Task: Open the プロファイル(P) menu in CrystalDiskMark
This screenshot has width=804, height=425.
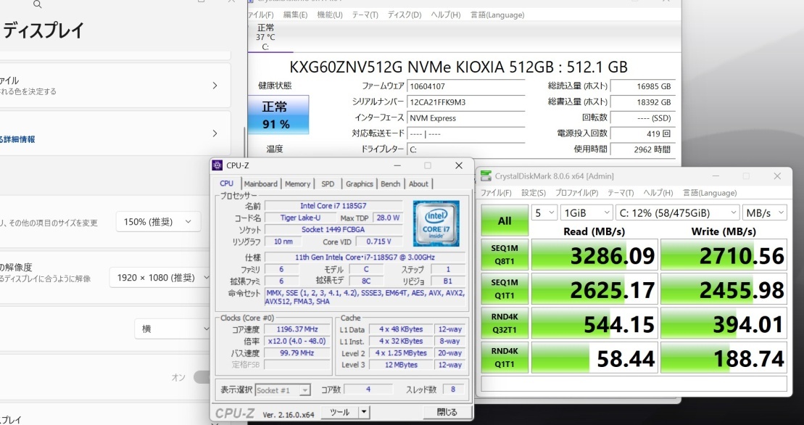Action: (x=576, y=193)
